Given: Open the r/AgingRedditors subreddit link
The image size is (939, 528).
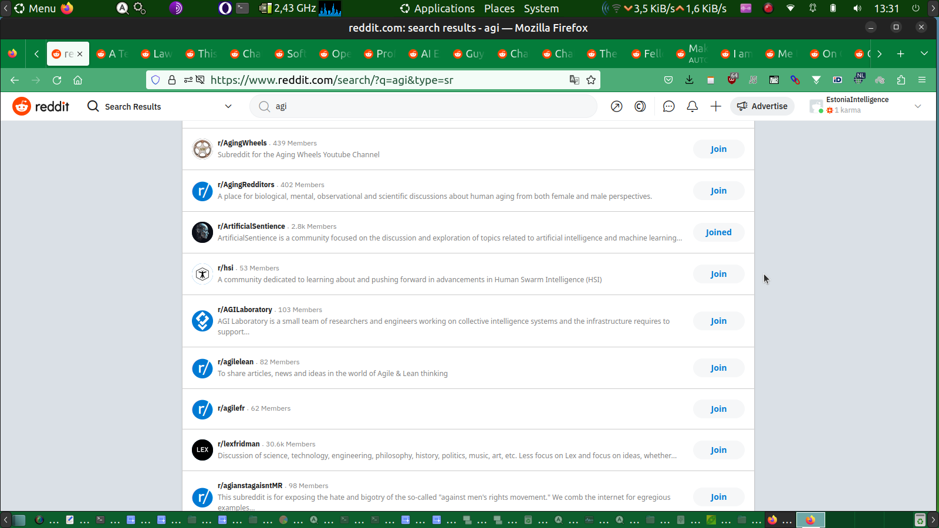Looking at the screenshot, I should [246, 185].
